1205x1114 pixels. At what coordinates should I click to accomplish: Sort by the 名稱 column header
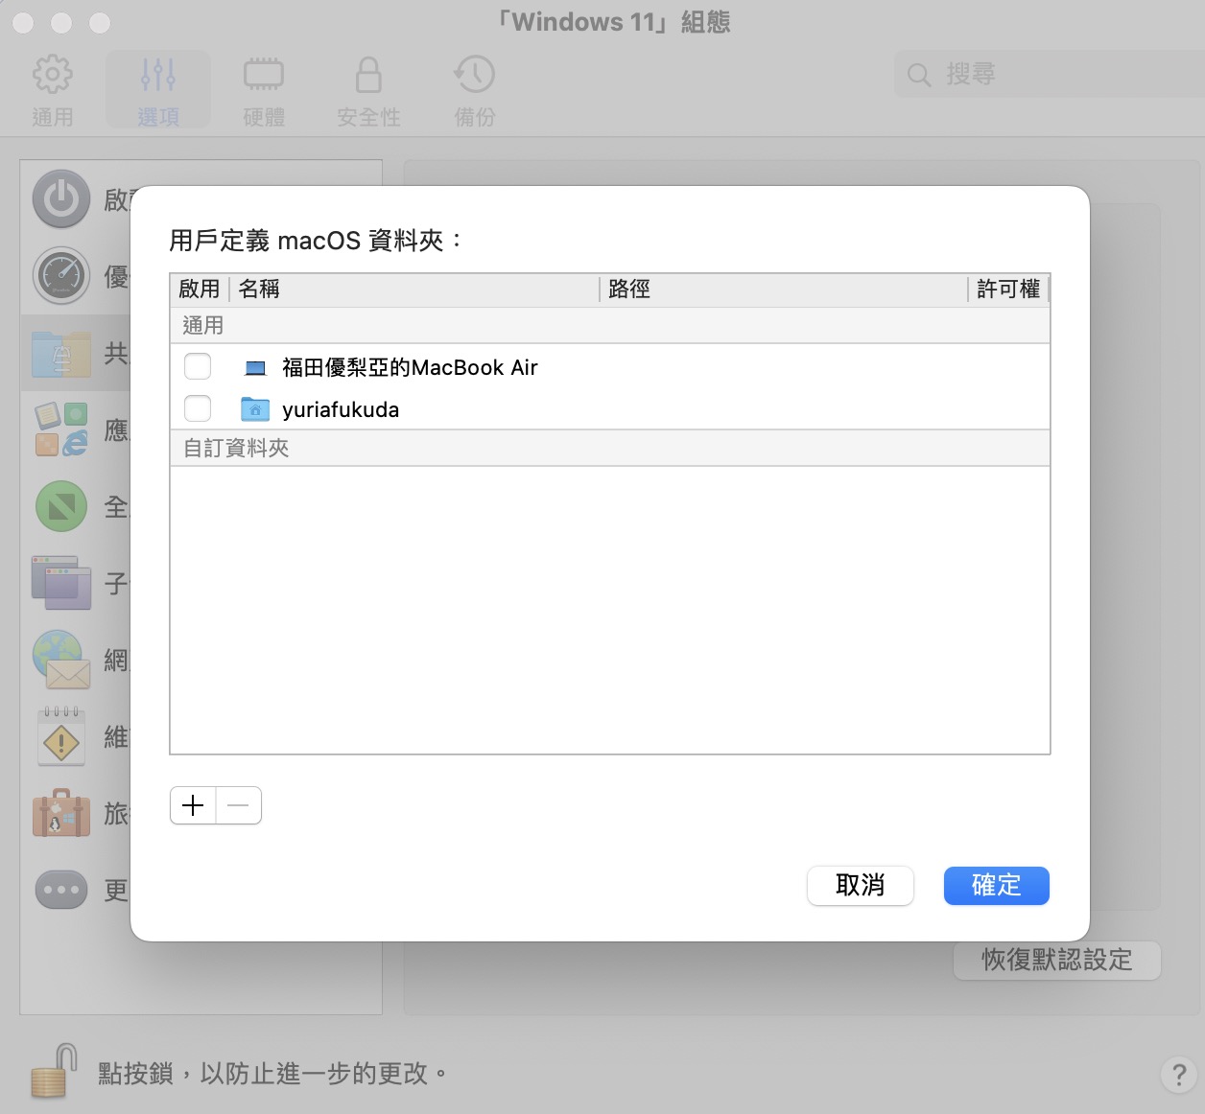pyautogui.click(x=414, y=289)
